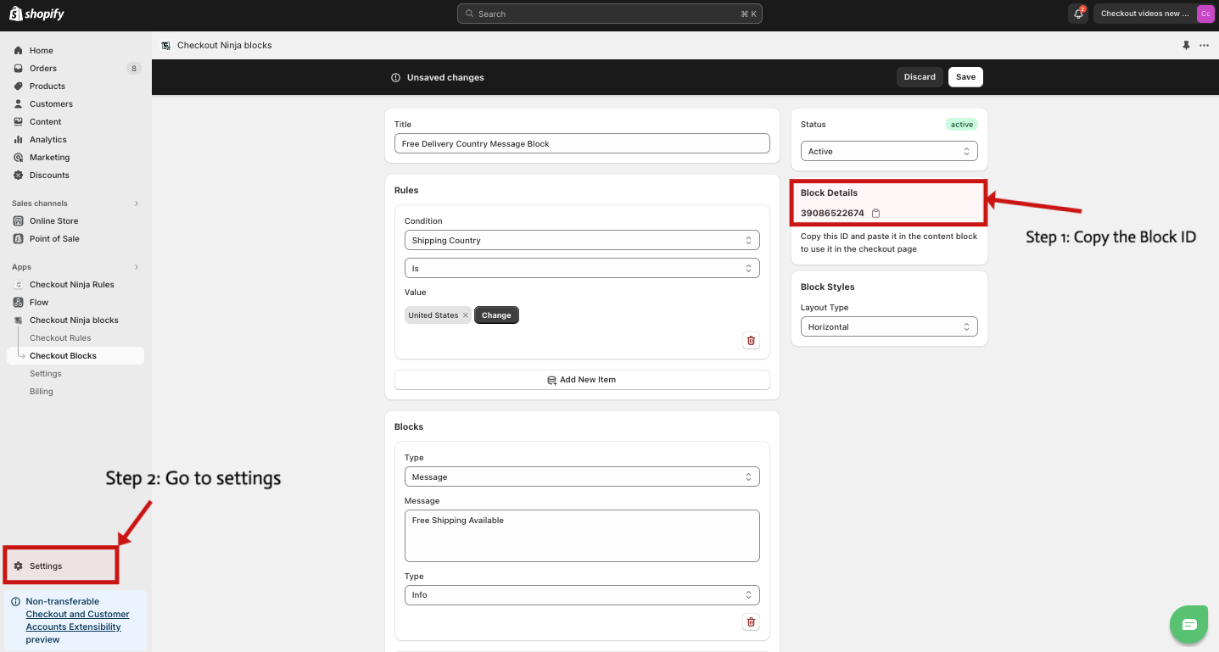Open the store switcher menu
This screenshot has width=1219, height=652.
1154,14
